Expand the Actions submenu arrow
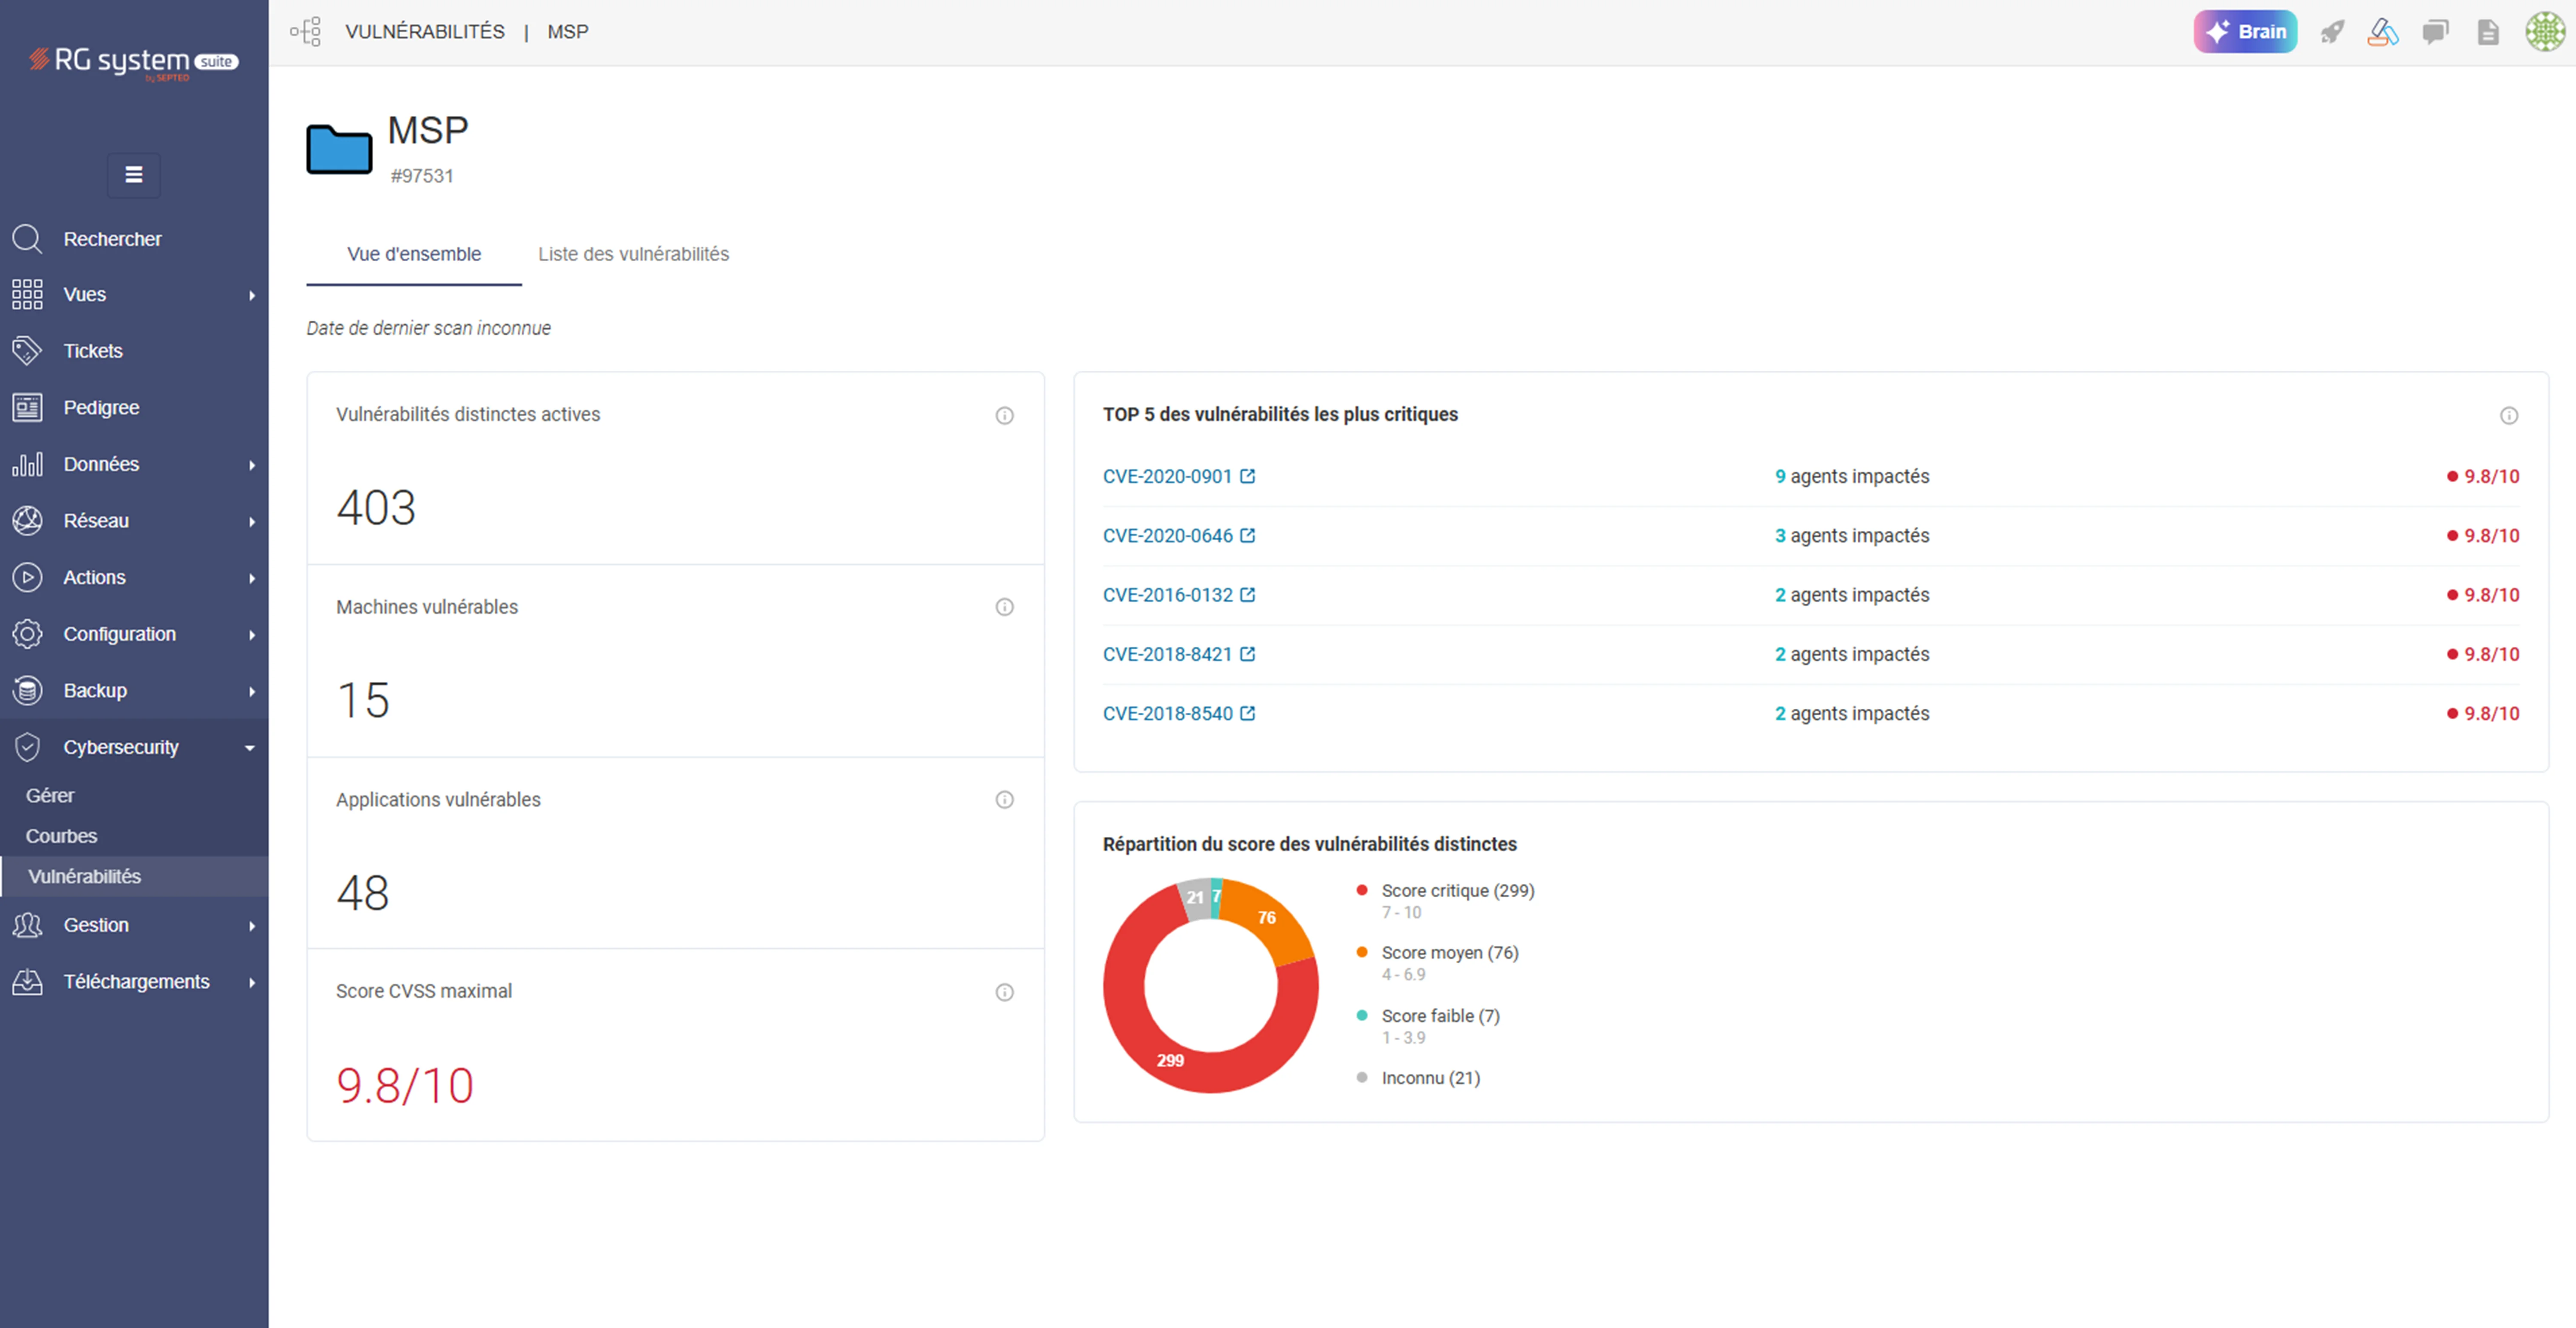The width and height of the screenshot is (2576, 1328). (252, 578)
